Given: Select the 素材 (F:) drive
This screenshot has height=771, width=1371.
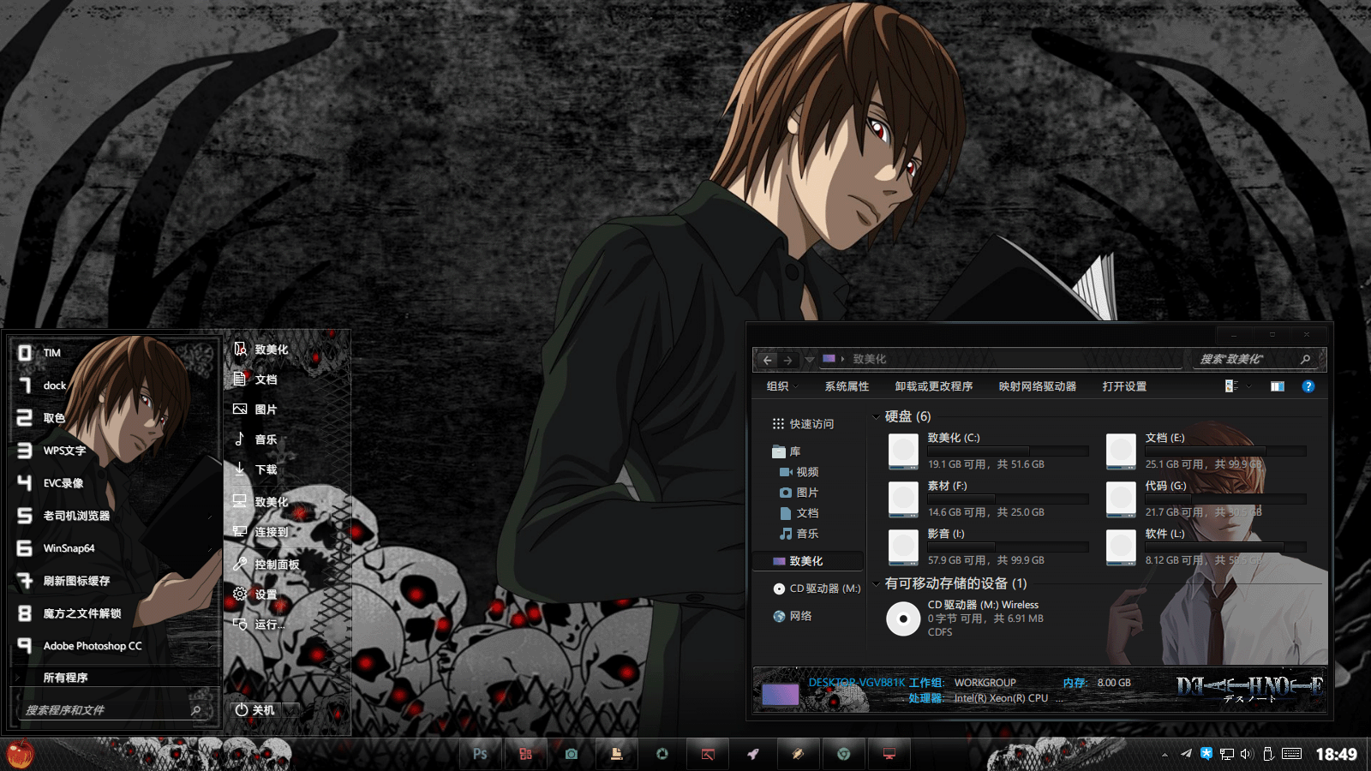Looking at the screenshot, I should point(988,499).
